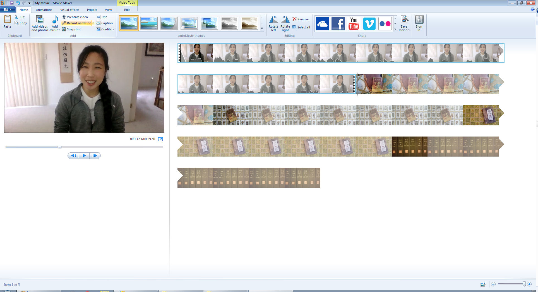Click Select all in Editing group

click(301, 27)
